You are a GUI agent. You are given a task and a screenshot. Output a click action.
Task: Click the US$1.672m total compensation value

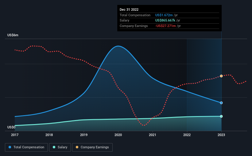164,15
